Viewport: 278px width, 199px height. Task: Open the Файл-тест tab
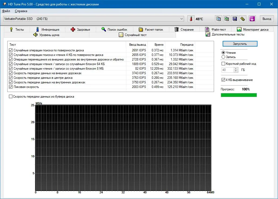point(215,30)
